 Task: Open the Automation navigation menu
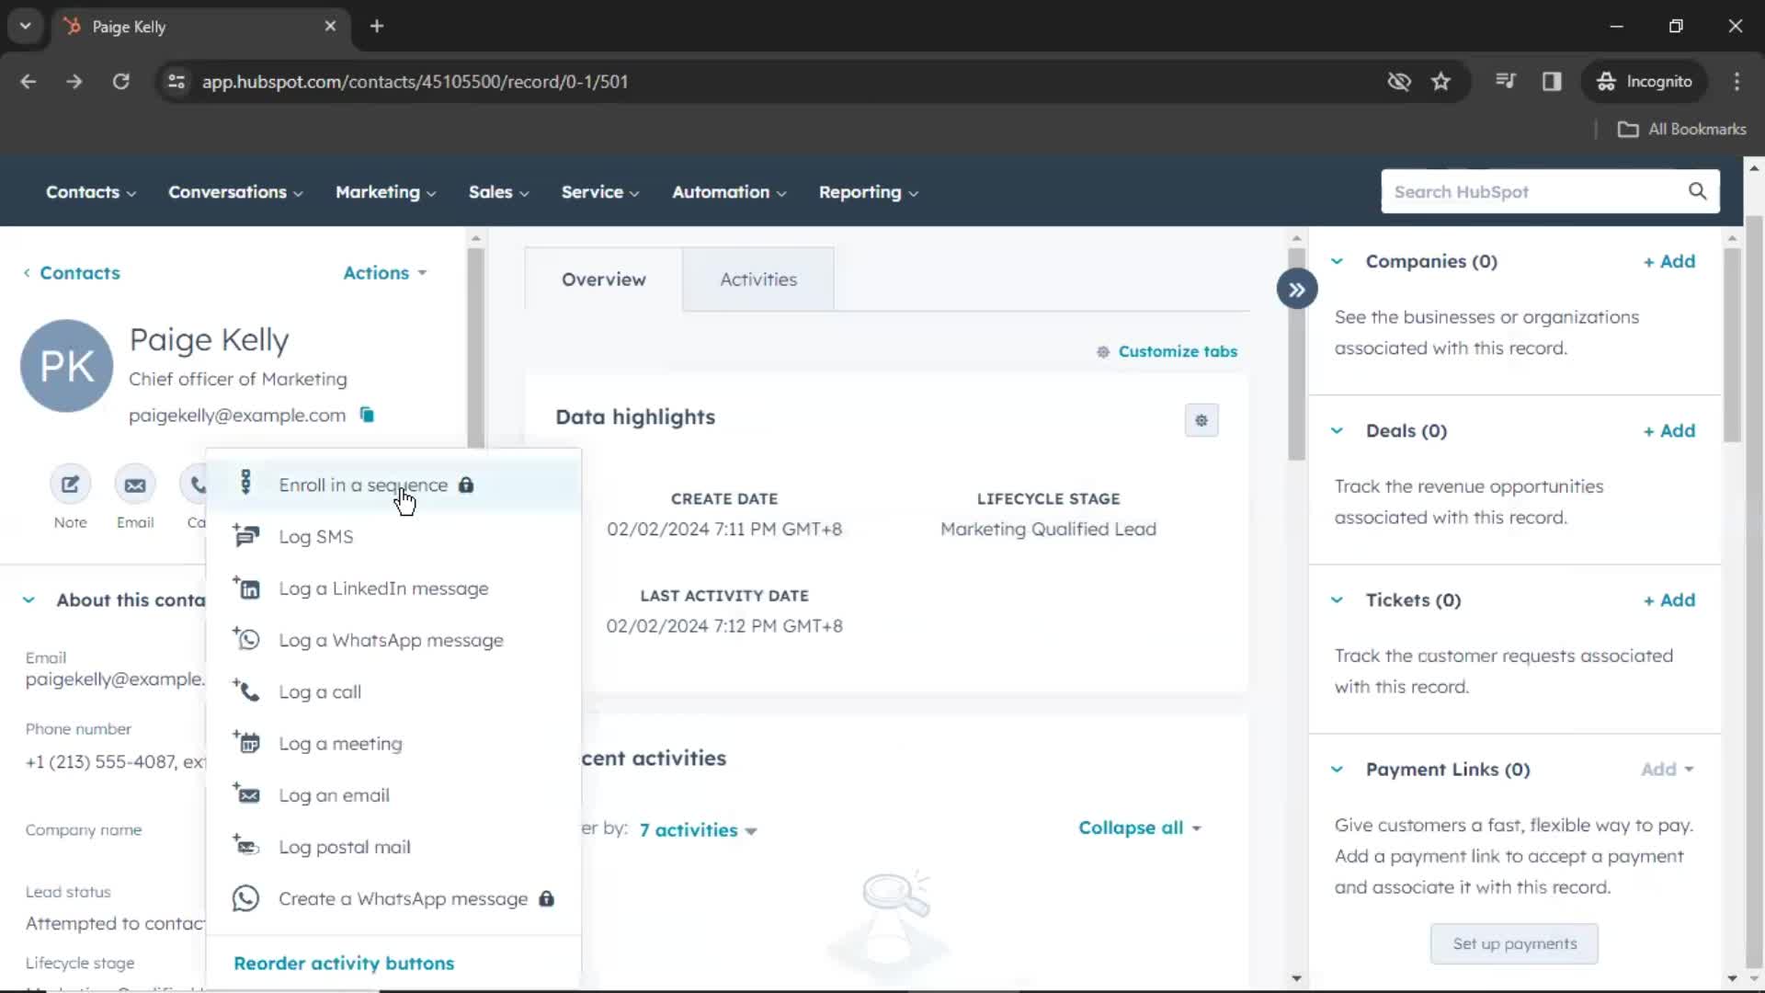(x=729, y=192)
